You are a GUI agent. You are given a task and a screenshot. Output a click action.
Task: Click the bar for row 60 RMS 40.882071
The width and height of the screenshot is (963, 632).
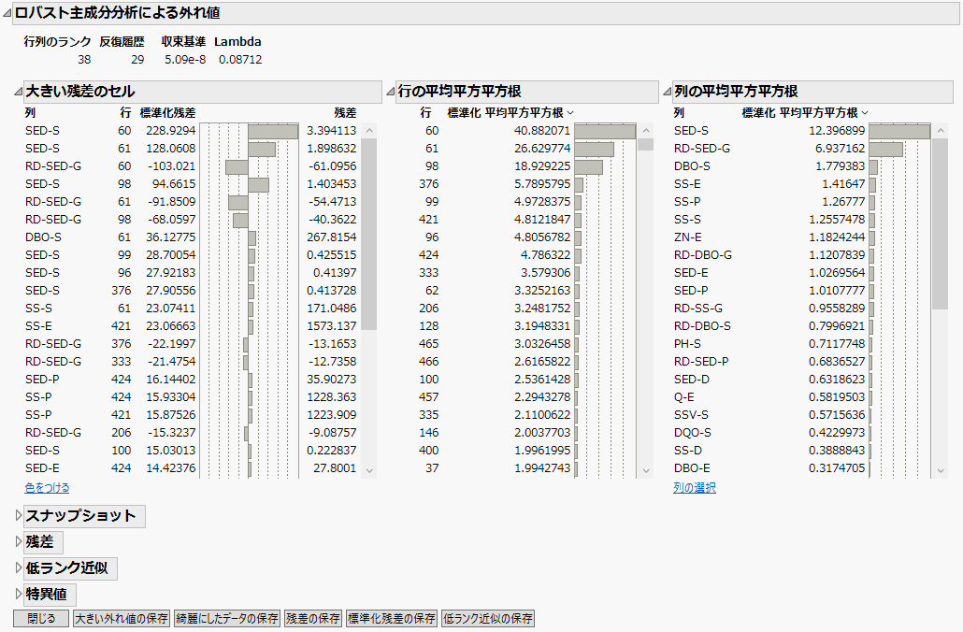[x=605, y=131]
